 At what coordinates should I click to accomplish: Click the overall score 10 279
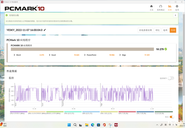(160, 49)
